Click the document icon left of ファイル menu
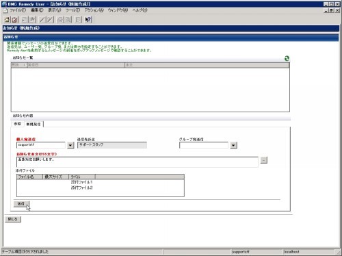Viewport: 342px width, 256px height. pyautogui.click(x=5, y=10)
